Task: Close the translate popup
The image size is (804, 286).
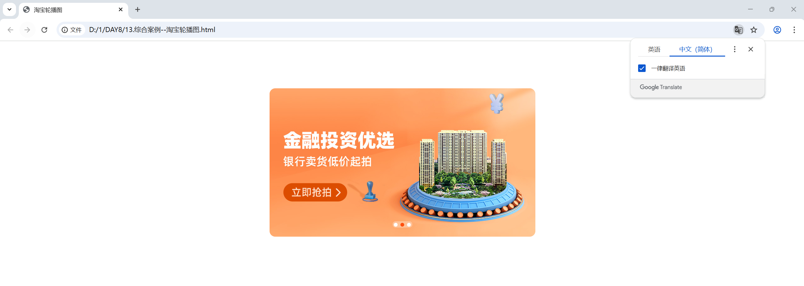Action: pyautogui.click(x=751, y=49)
